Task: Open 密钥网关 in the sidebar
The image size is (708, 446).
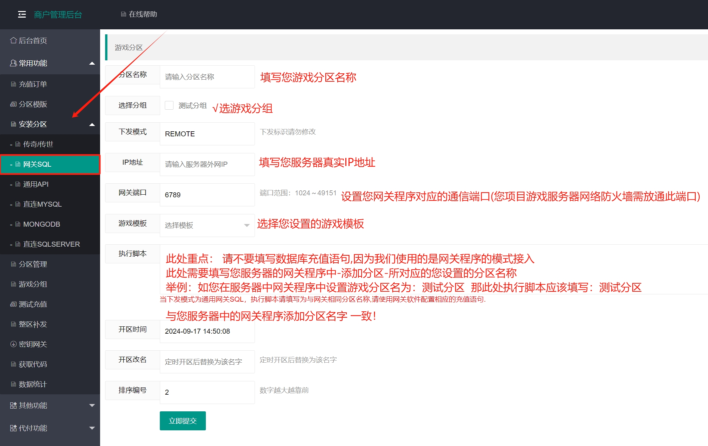Action: click(x=50, y=344)
